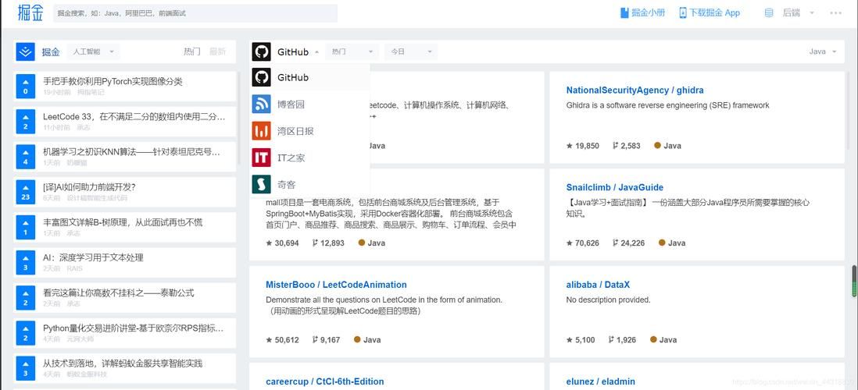Screen dimensions: 858x390
Task: Open the 热门 sort dropdown for GitHub
Action: (x=352, y=52)
